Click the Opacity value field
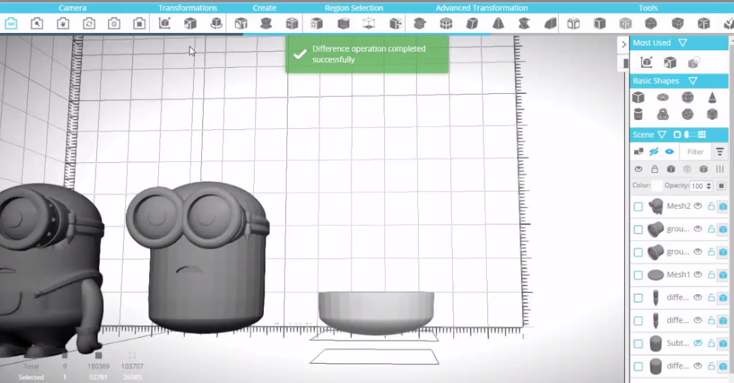734x383 pixels. coord(697,186)
